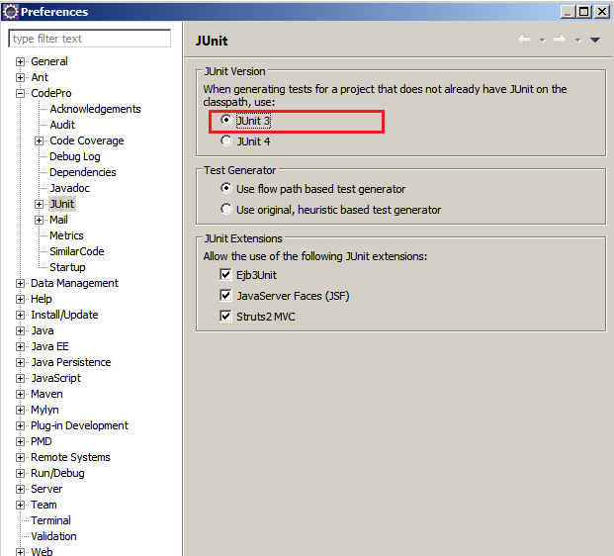The height and width of the screenshot is (556, 614).
Task: Select the JUnit 3 radio button
Action: tap(226, 120)
